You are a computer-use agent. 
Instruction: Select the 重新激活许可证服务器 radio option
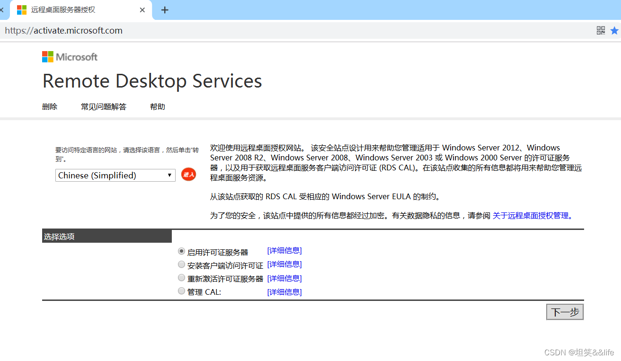pos(181,278)
